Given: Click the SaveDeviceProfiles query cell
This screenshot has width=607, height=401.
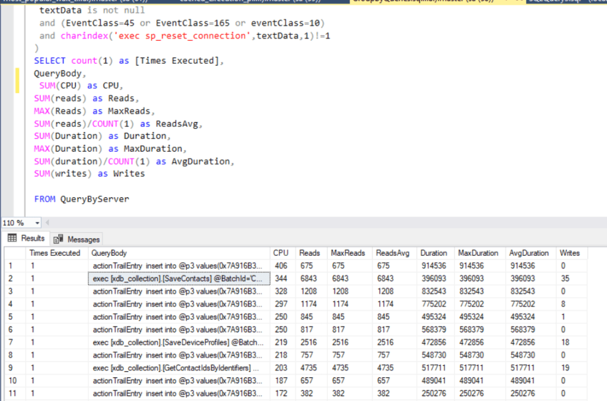Looking at the screenshot, I should pyautogui.click(x=179, y=342).
